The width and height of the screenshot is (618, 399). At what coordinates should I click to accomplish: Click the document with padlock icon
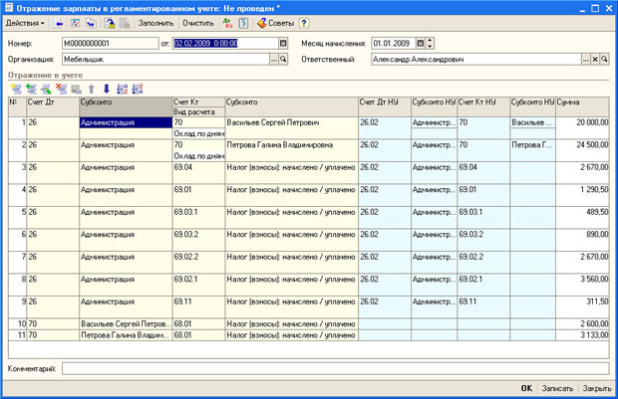(x=110, y=24)
